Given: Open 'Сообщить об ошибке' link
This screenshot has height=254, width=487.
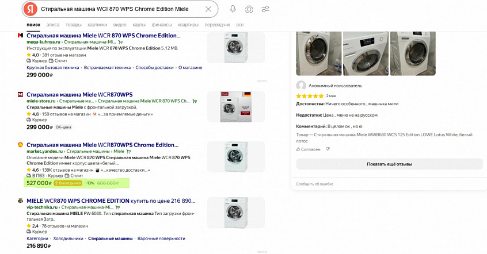Looking at the screenshot, I should coord(315,184).
